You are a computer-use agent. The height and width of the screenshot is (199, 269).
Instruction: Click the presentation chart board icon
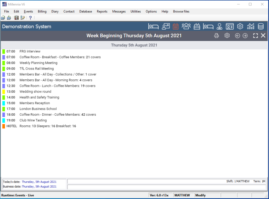[x=166, y=27]
